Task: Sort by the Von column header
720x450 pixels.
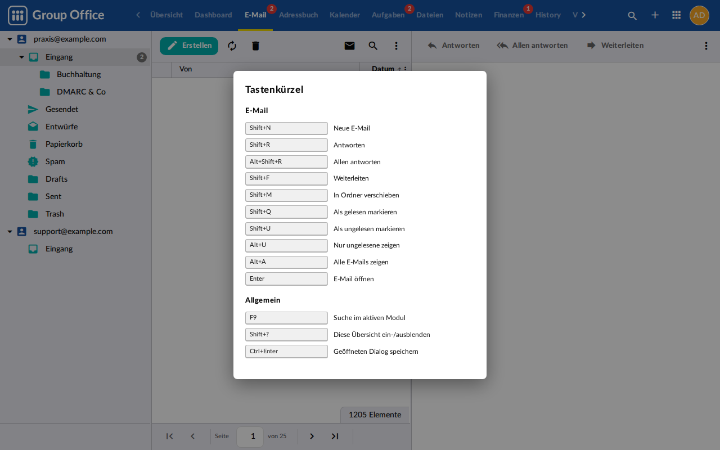Action: pyautogui.click(x=265, y=69)
